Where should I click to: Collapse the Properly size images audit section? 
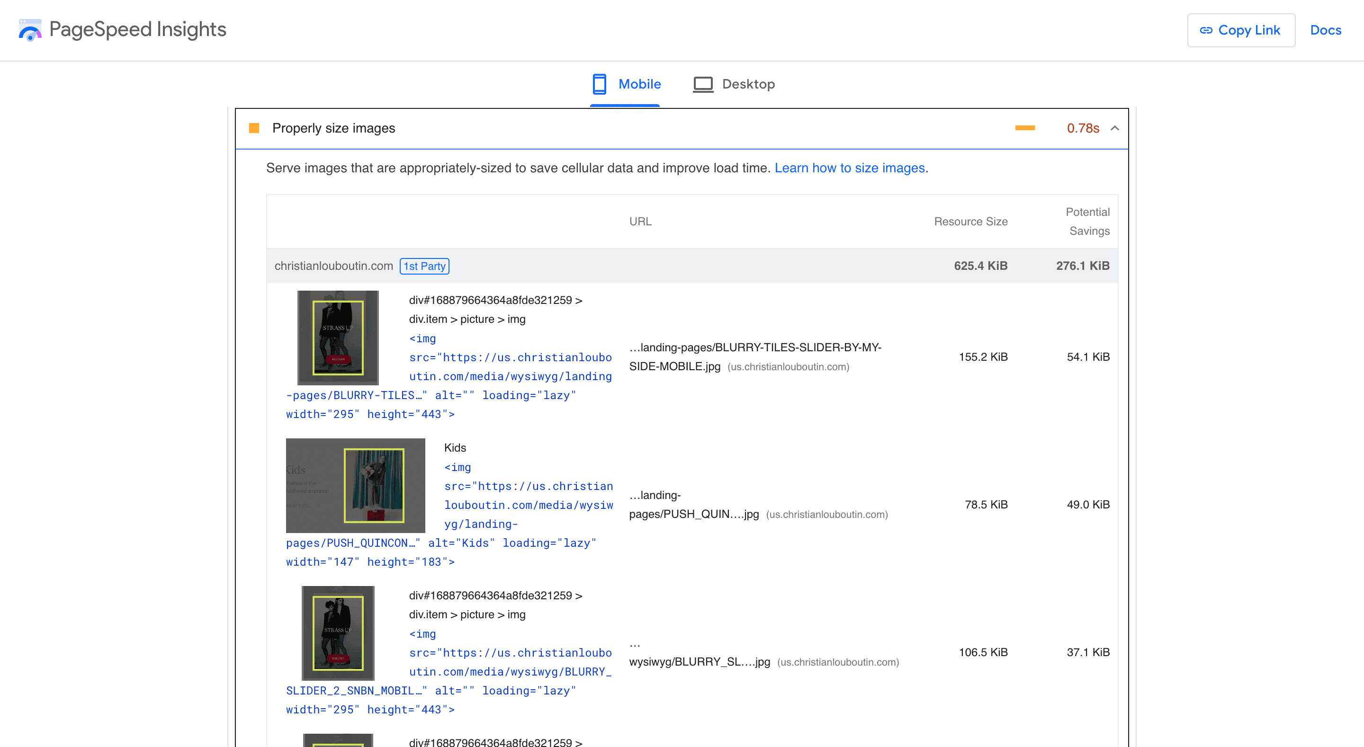pyautogui.click(x=1113, y=128)
